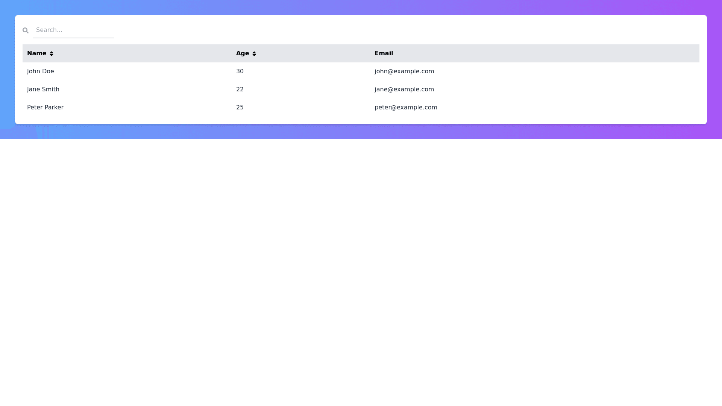The height and width of the screenshot is (406, 722).
Task: Click empty area of Jane Smith row
Action: coord(564,89)
